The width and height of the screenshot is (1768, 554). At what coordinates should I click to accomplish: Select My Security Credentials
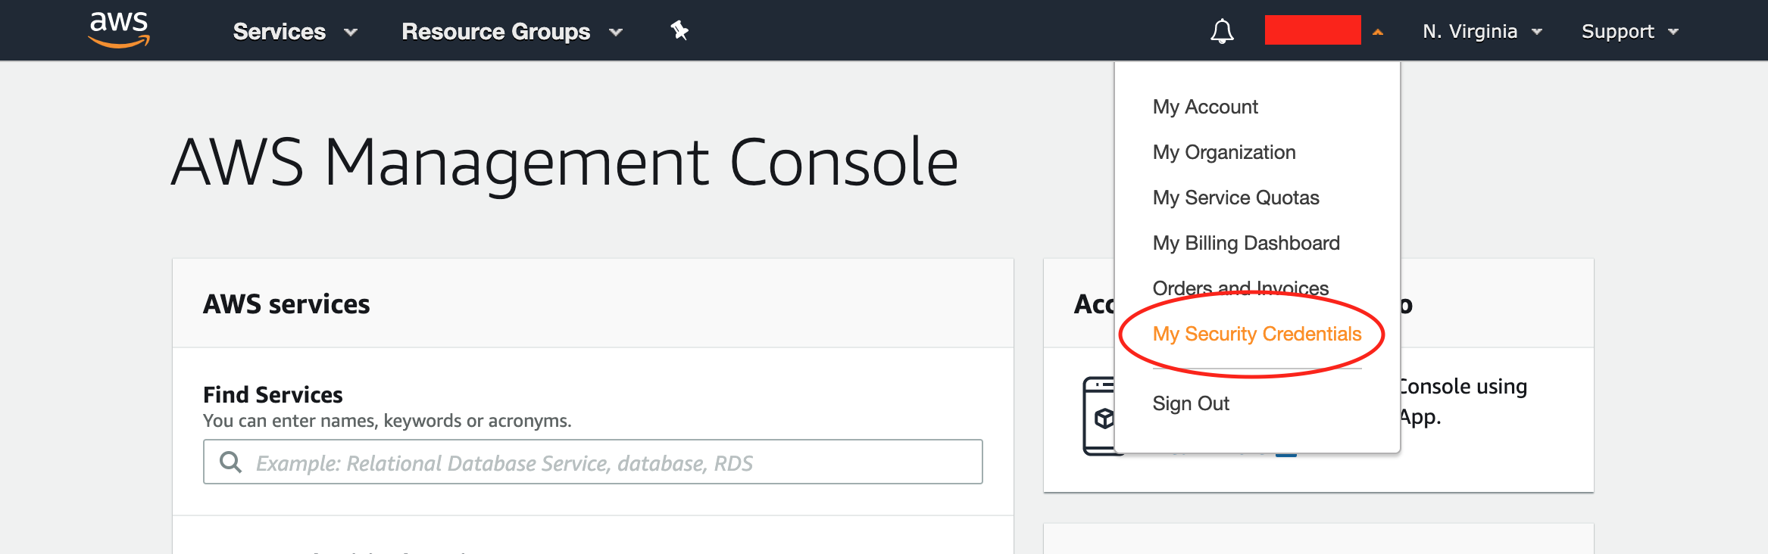(1257, 334)
